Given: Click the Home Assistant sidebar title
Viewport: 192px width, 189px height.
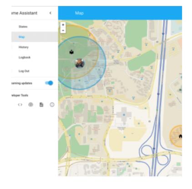Looking at the screenshot, I should pos(24,13).
